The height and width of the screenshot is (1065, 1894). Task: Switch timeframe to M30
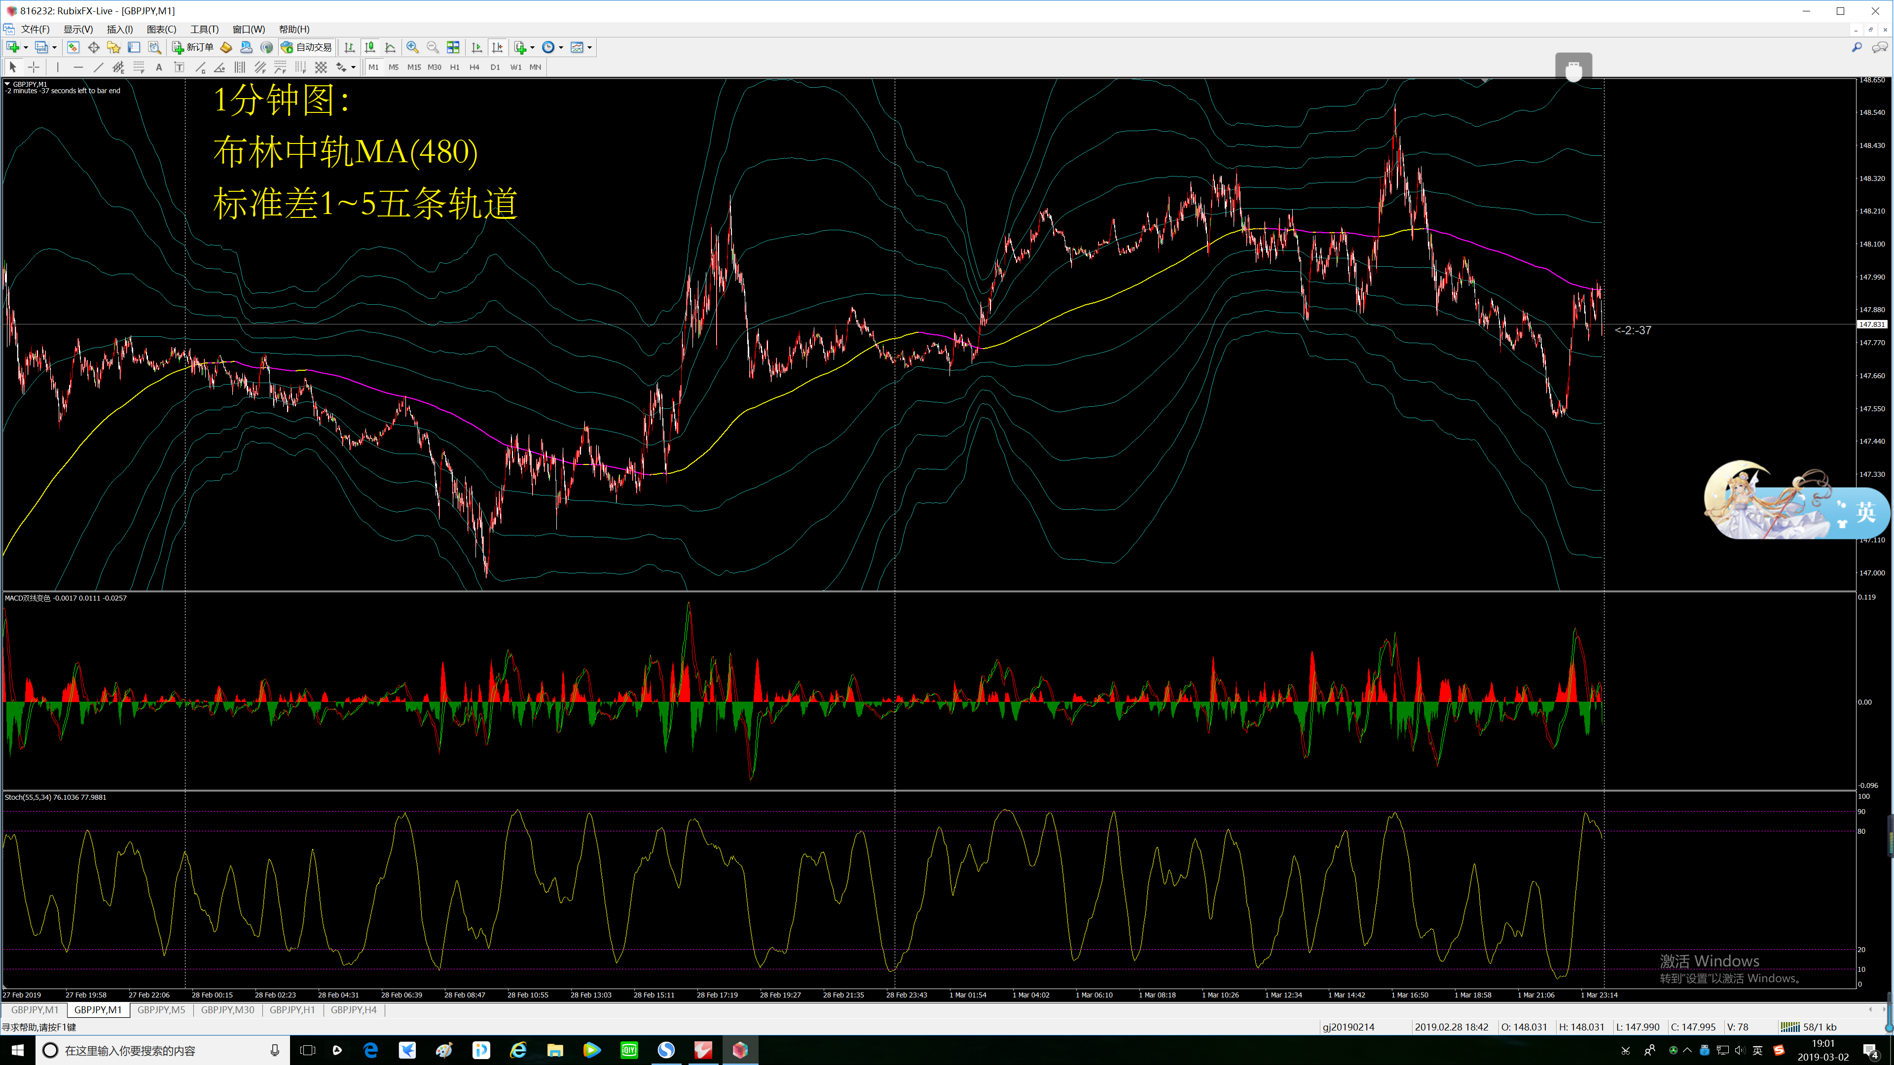point(435,67)
